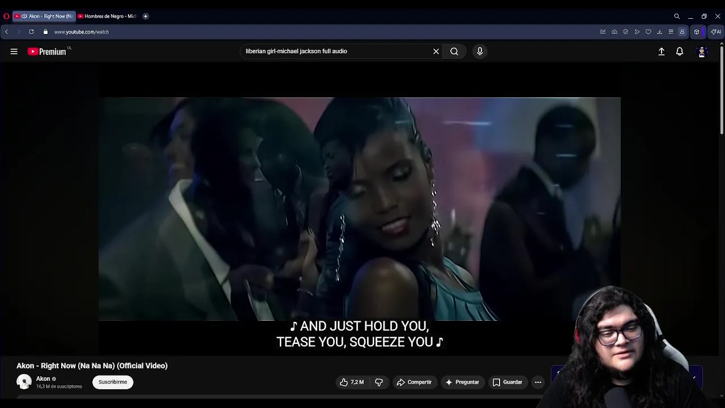Image resolution: width=725 pixels, height=408 pixels.
Task: Open Opera page edit tool icon
Action: (x=603, y=32)
